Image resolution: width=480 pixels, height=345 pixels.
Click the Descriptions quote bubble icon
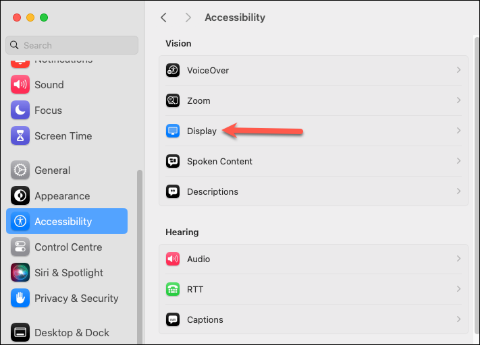(173, 191)
